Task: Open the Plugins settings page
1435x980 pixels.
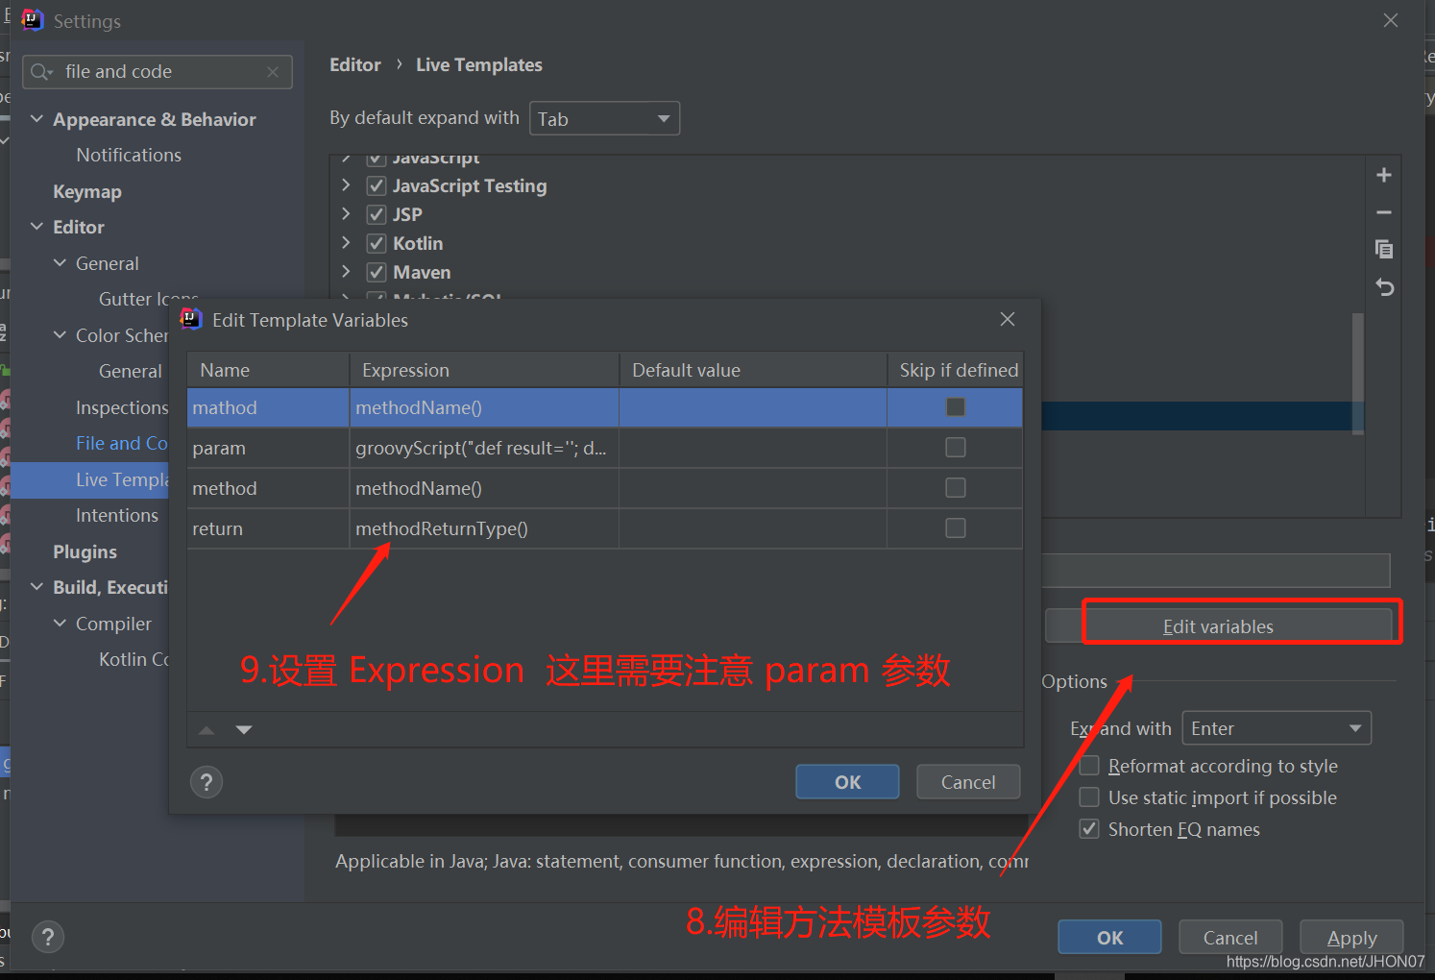Action: pyautogui.click(x=85, y=551)
